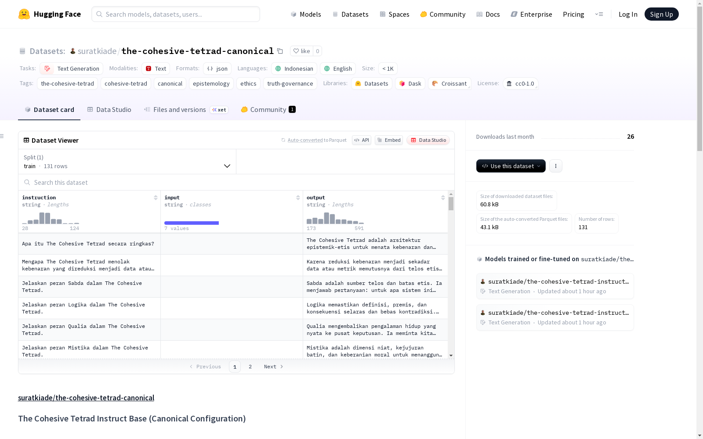Open the Spaces menu item

(394, 14)
